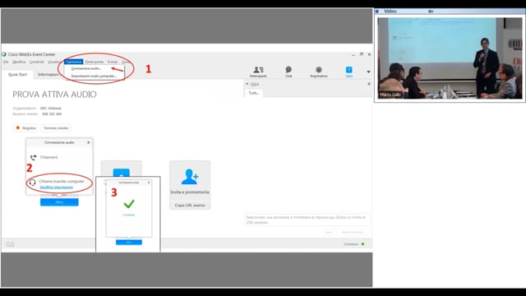The image size is (526, 296).
Task: Choose Connessione audio menu entry
Action: click(x=86, y=68)
